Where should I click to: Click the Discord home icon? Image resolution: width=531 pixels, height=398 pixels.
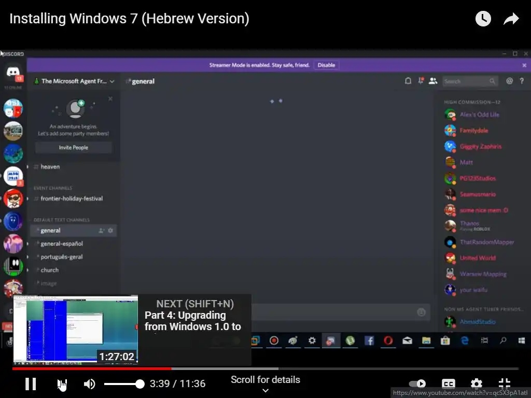(x=13, y=72)
